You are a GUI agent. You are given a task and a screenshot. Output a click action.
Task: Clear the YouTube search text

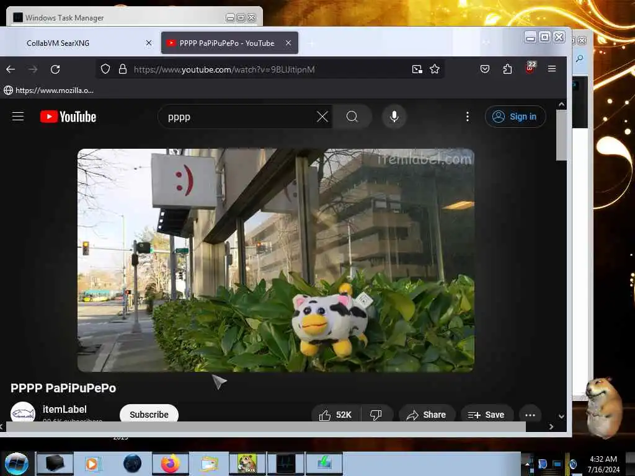[322, 117]
